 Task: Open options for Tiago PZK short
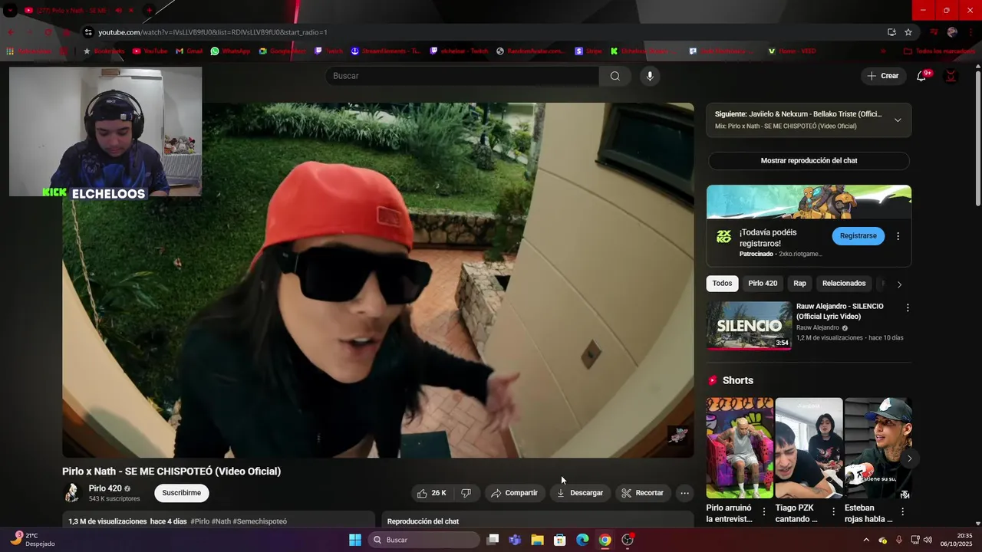833,511
